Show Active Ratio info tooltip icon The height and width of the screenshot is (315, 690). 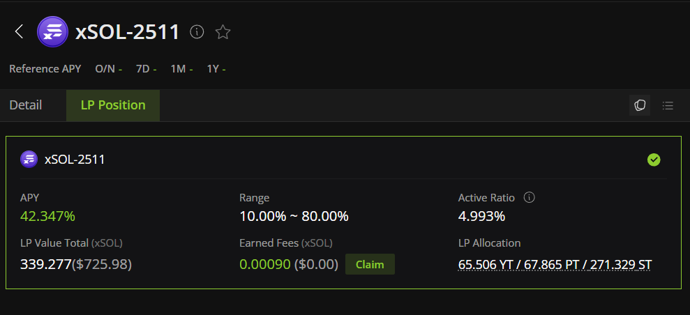pyautogui.click(x=530, y=198)
